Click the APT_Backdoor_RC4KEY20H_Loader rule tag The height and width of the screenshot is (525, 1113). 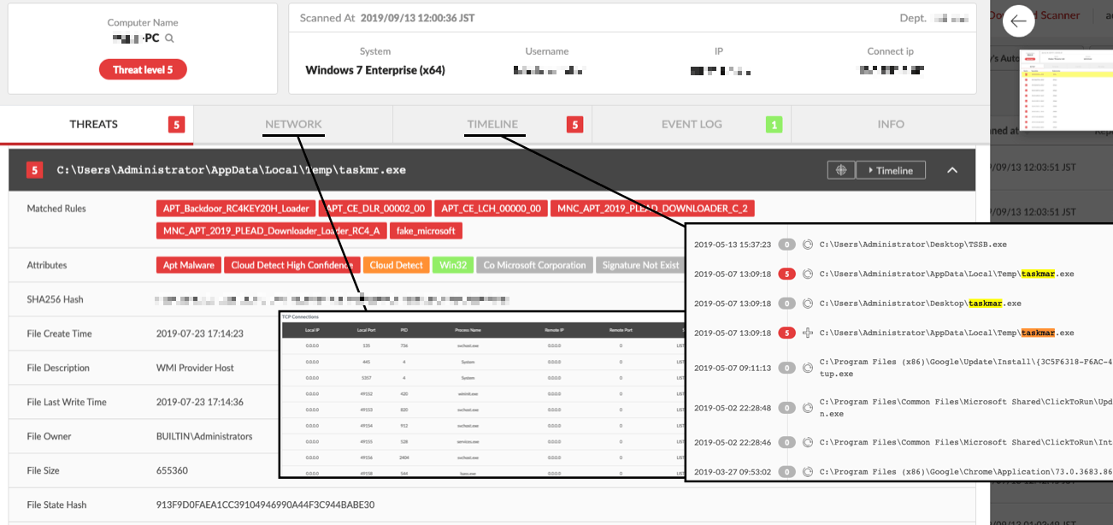click(235, 209)
